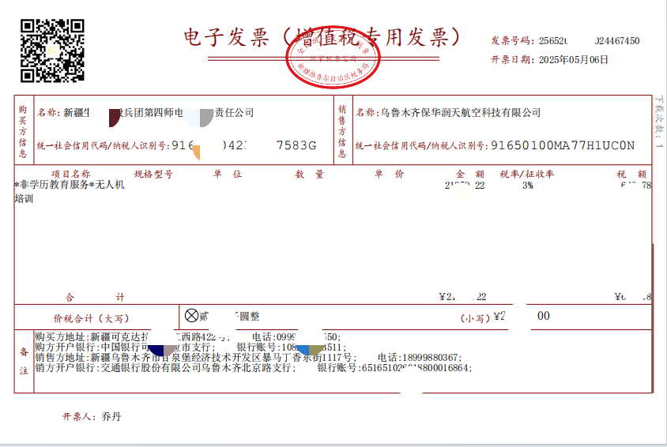This screenshot has width=667, height=447.
Task: Select 销方开户银行 交通银行 branch text
Action: click(x=165, y=367)
